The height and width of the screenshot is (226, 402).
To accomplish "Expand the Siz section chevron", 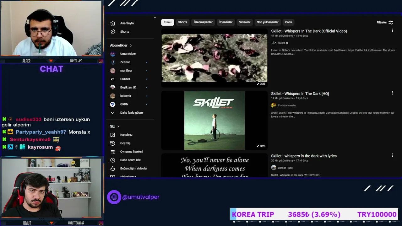I will pos(118,126).
